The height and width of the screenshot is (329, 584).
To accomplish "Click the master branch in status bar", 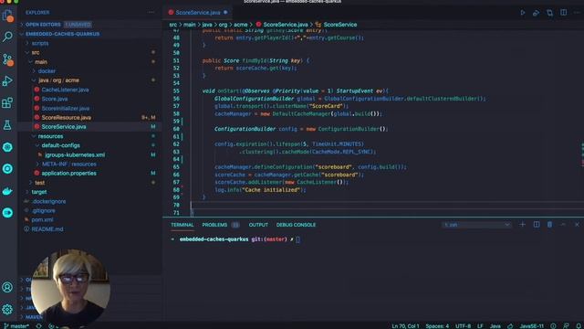I will pyautogui.click(x=16, y=326).
